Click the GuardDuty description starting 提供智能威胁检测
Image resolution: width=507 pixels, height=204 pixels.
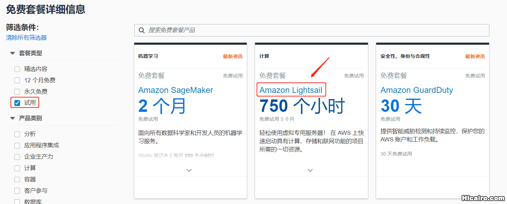433,136
